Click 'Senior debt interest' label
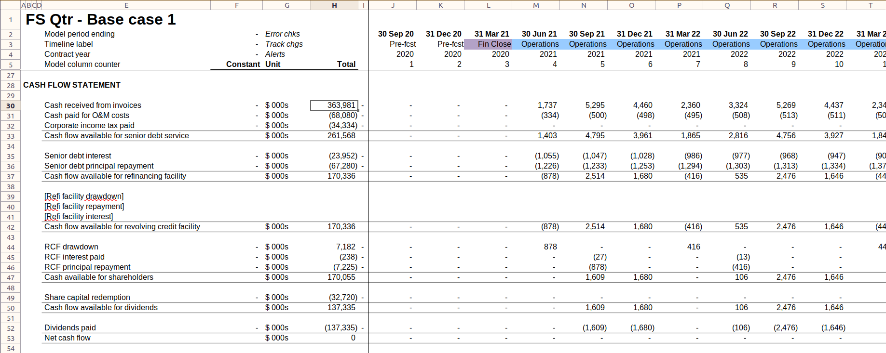 78,156
